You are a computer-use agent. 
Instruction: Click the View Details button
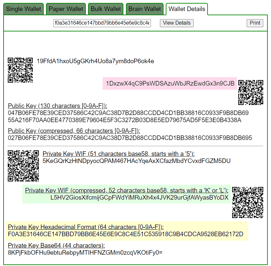(x=177, y=23)
